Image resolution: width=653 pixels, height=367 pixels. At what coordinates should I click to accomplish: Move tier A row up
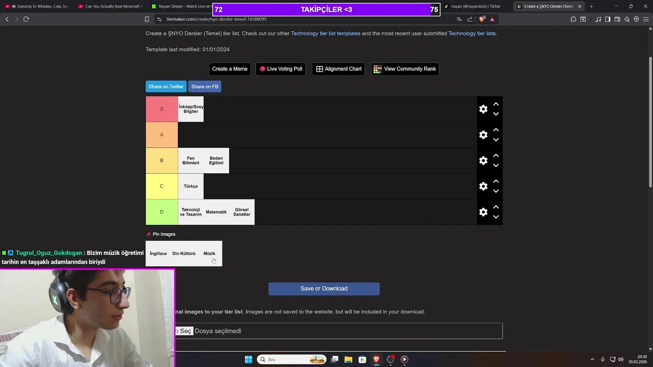click(x=496, y=130)
